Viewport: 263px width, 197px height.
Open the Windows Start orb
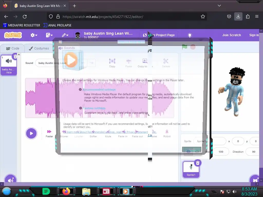pos(7,191)
